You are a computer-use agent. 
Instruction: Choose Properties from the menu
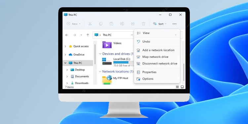157,72
